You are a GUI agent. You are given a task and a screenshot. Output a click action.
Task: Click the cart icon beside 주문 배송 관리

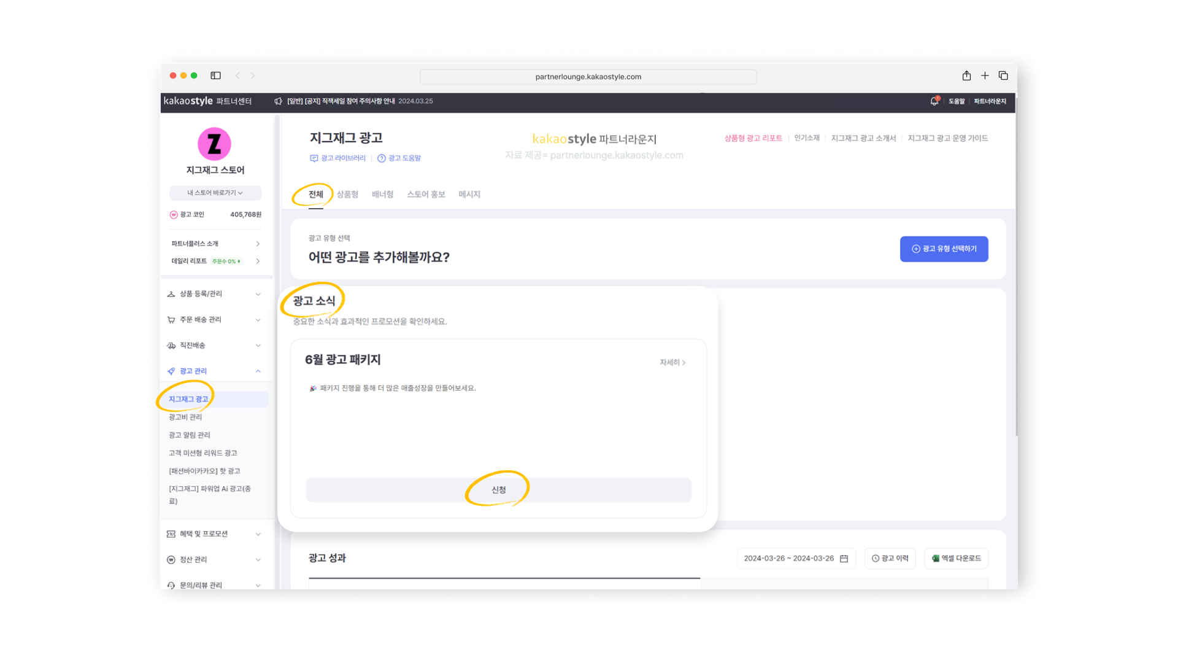(171, 320)
